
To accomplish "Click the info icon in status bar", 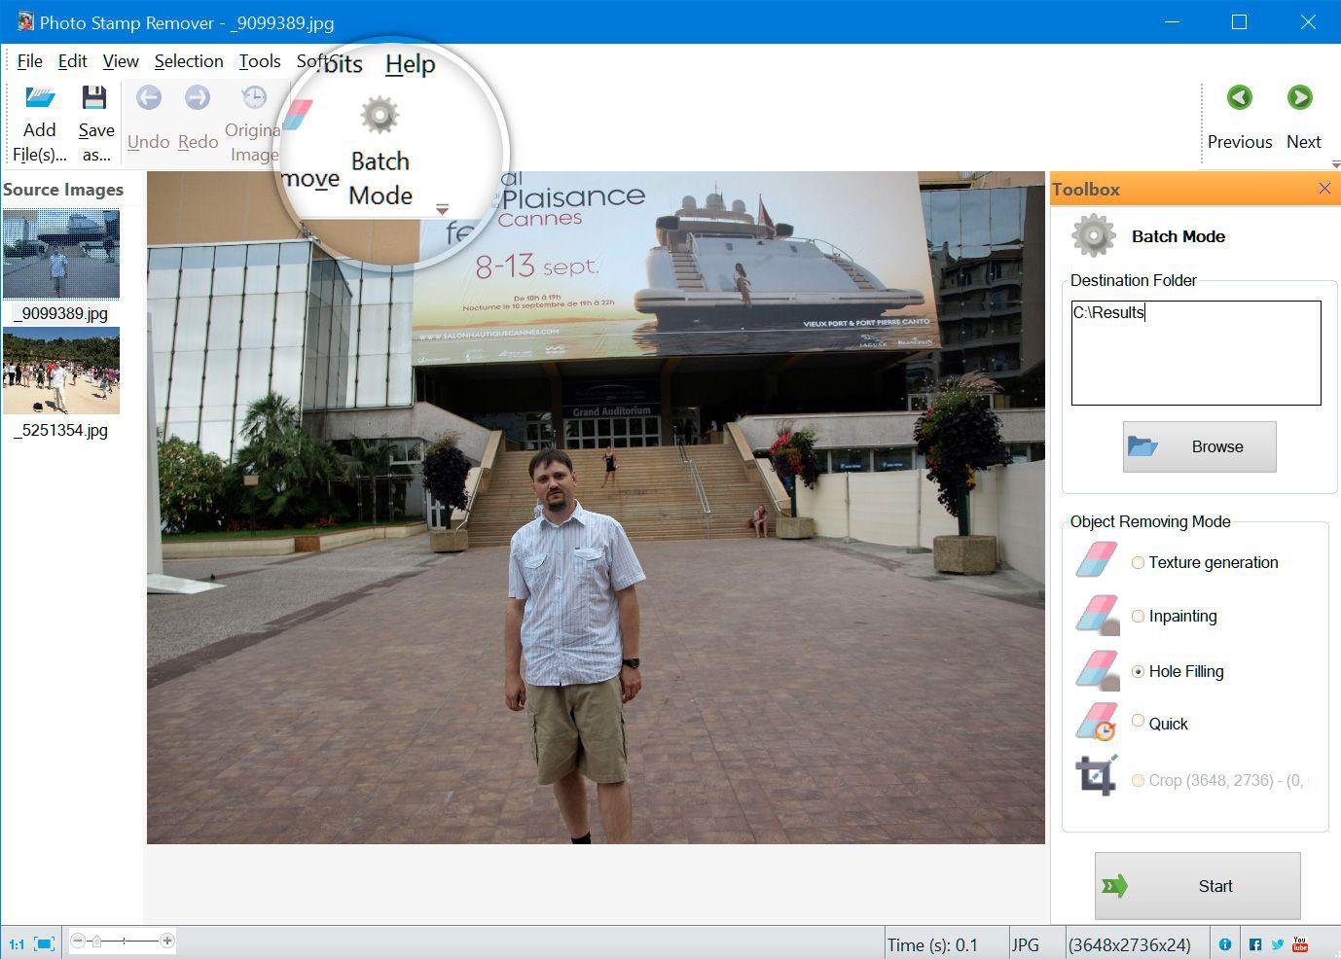I will 1225,944.
